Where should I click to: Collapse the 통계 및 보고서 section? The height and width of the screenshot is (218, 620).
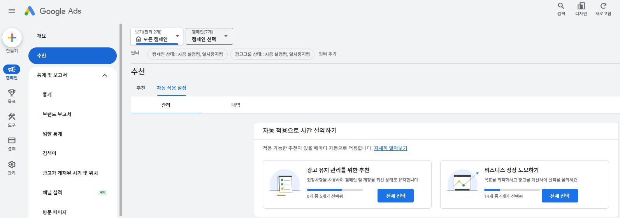click(x=105, y=75)
